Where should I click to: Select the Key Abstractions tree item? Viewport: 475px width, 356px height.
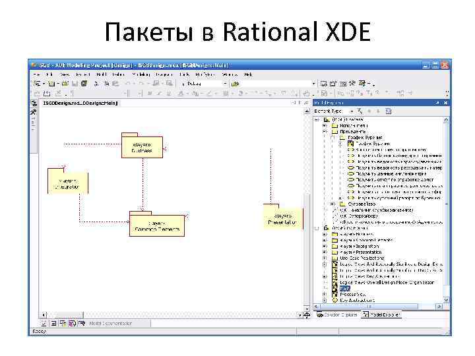(357, 301)
